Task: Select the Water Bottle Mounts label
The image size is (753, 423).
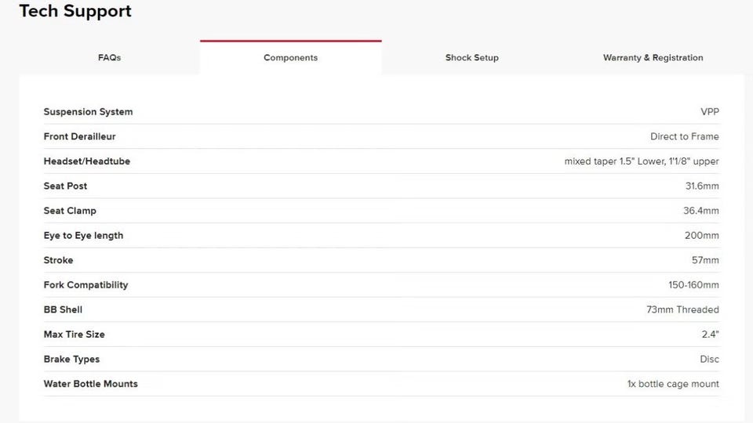Action: pos(90,384)
